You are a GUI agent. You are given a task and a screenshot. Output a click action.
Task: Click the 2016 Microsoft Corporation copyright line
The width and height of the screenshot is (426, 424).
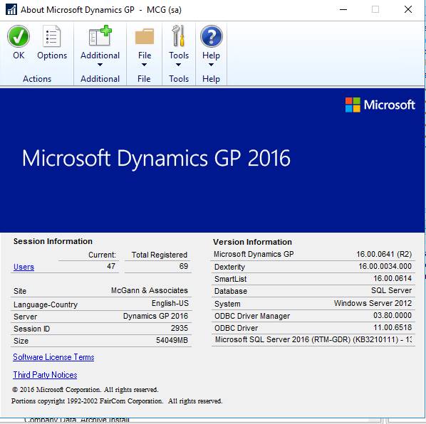coord(85,390)
